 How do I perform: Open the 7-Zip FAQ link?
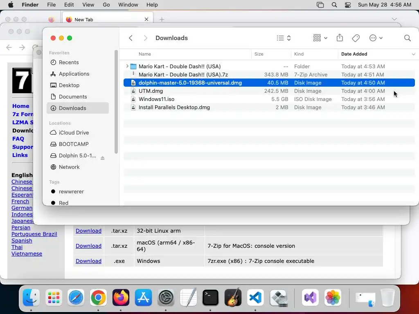(18, 139)
